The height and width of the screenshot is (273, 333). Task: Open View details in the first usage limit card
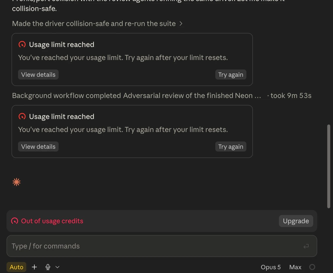pyautogui.click(x=38, y=74)
